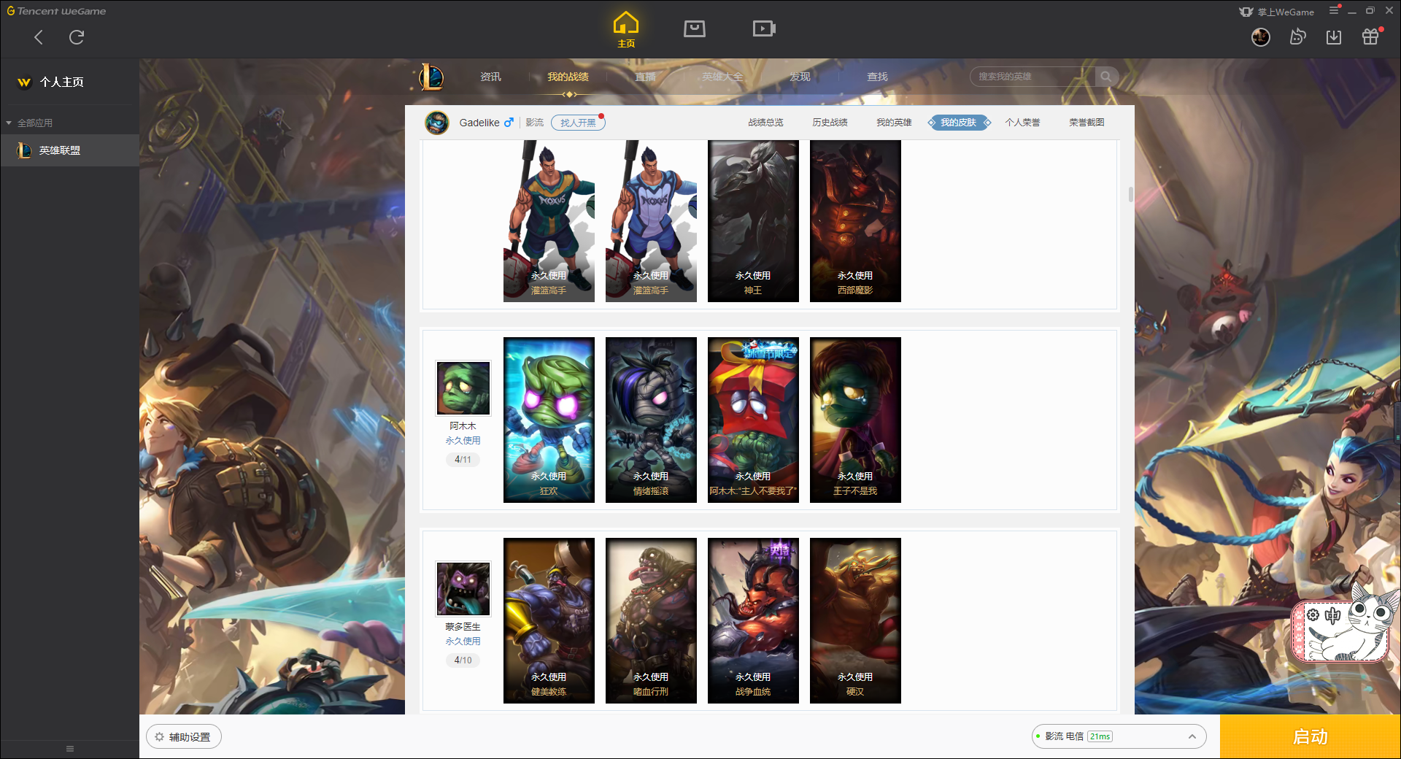The height and width of the screenshot is (759, 1401).
Task: Open the cat widget settings gear
Action: [x=1313, y=615]
